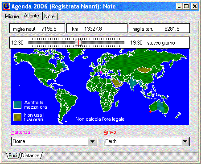
Task: Click the Agenda app icon in title bar
Action: (7, 6)
